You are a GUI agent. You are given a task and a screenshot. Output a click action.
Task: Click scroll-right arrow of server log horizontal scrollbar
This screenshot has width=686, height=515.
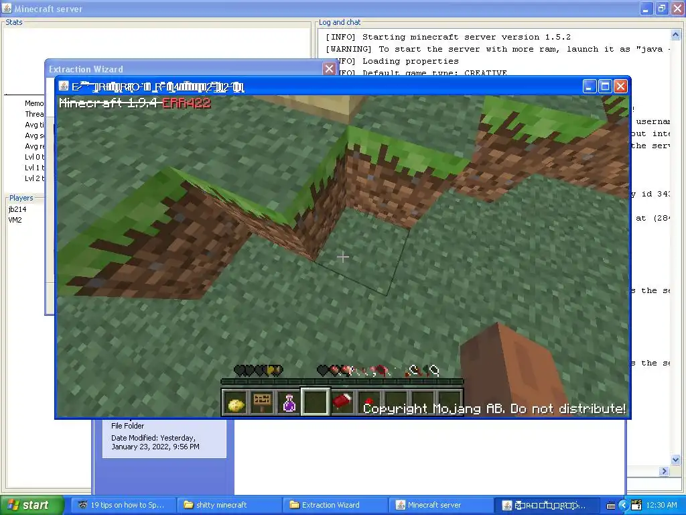click(x=665, y=471)
